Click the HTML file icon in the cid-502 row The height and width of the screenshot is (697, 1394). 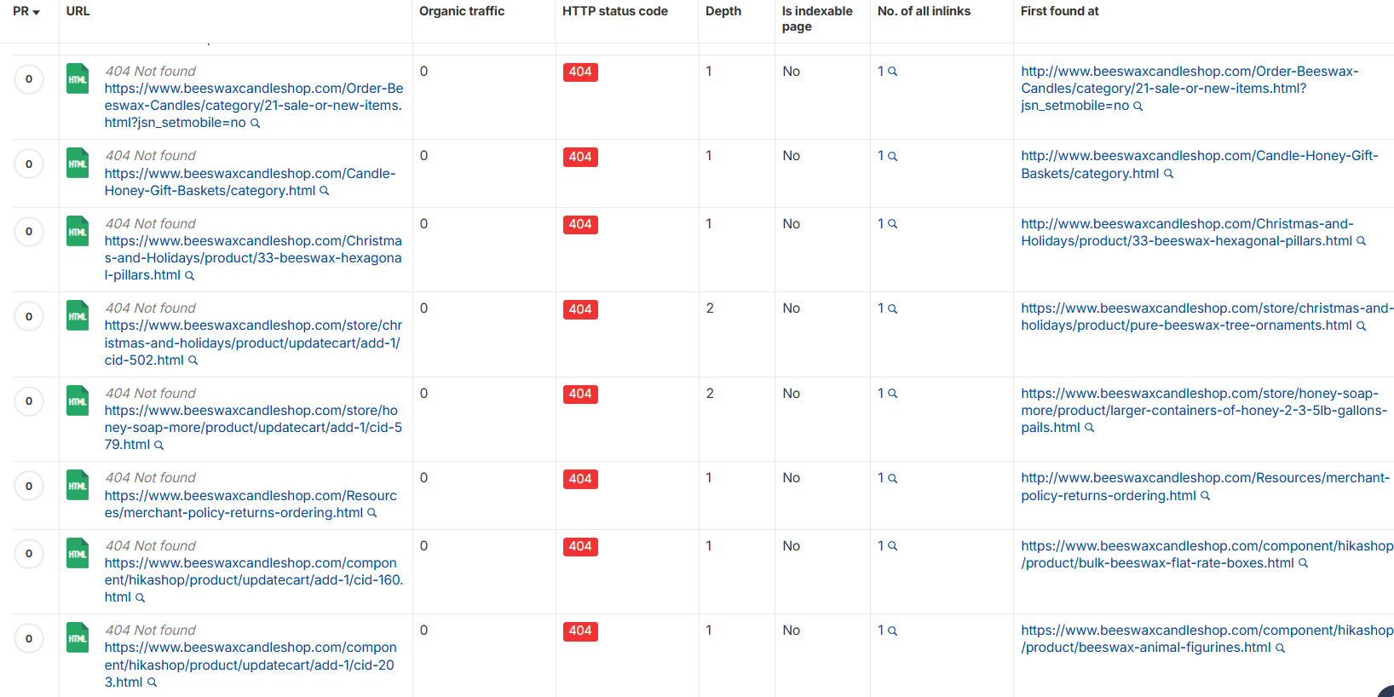click(78, 315)
